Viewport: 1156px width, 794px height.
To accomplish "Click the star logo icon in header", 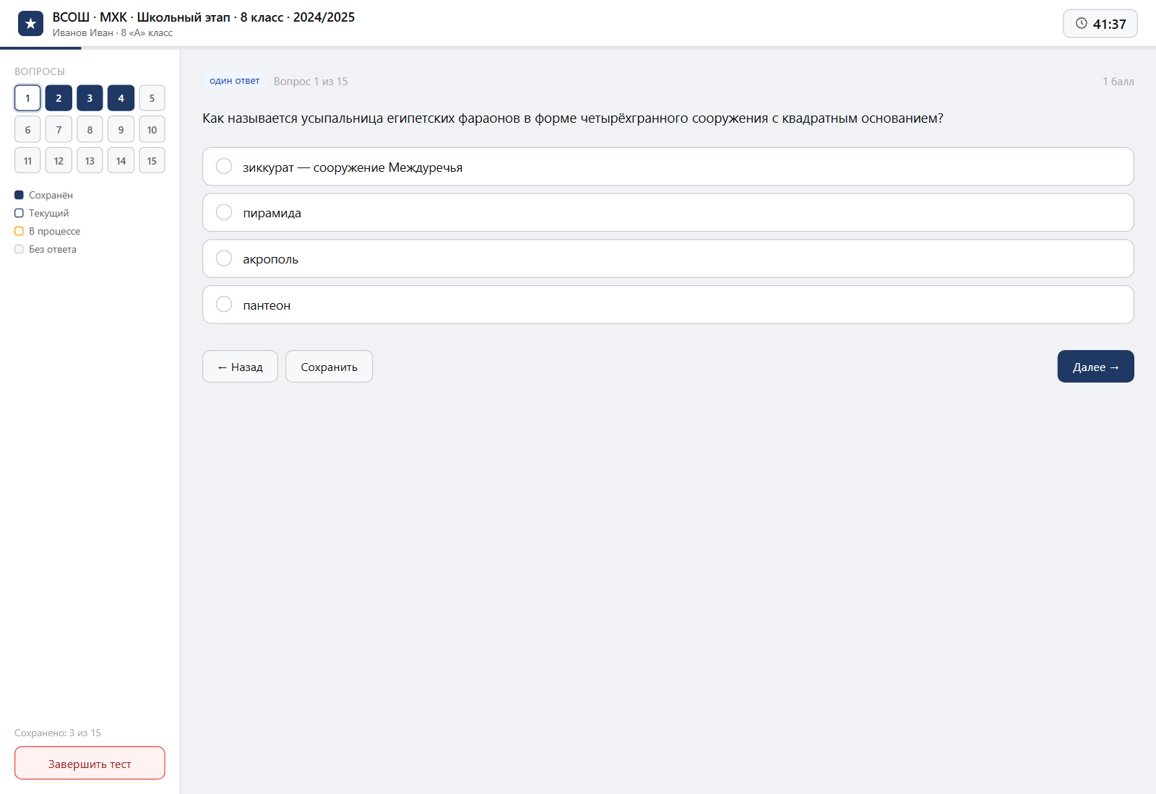I will 30,24.
